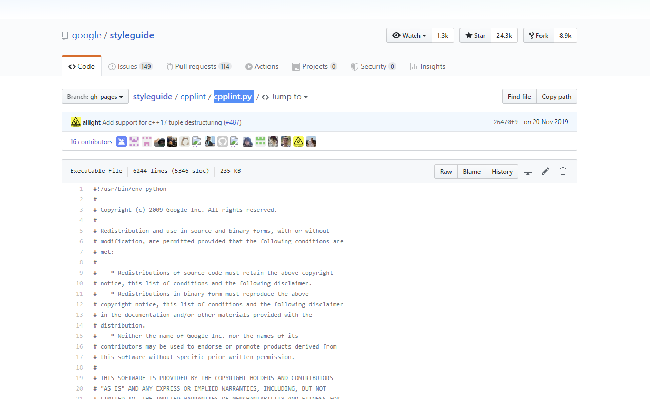Click the "6244 lines (5346 sloc)" file info
Screen dimensions: 650x399
pyautogui.click(x=171, y=171)
